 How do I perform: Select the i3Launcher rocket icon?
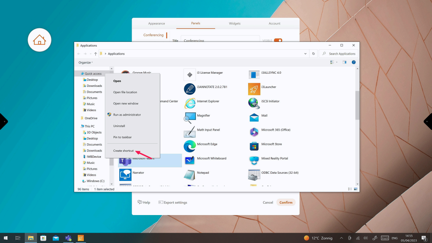254,88
